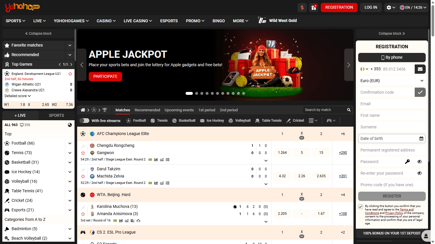Collapse the Favorite matches block
Image resolution: width=435 pixels, height=244 pixels.
(x=70, y=45)
